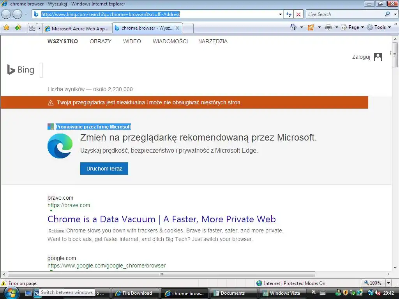Click the horizontal scrollbar thumb

[x=161, y=274]
